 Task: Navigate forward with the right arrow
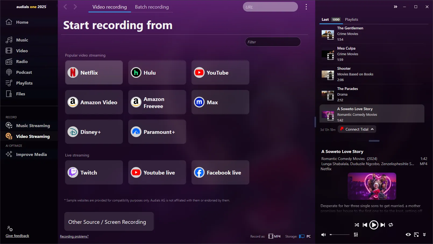point(75,7)
